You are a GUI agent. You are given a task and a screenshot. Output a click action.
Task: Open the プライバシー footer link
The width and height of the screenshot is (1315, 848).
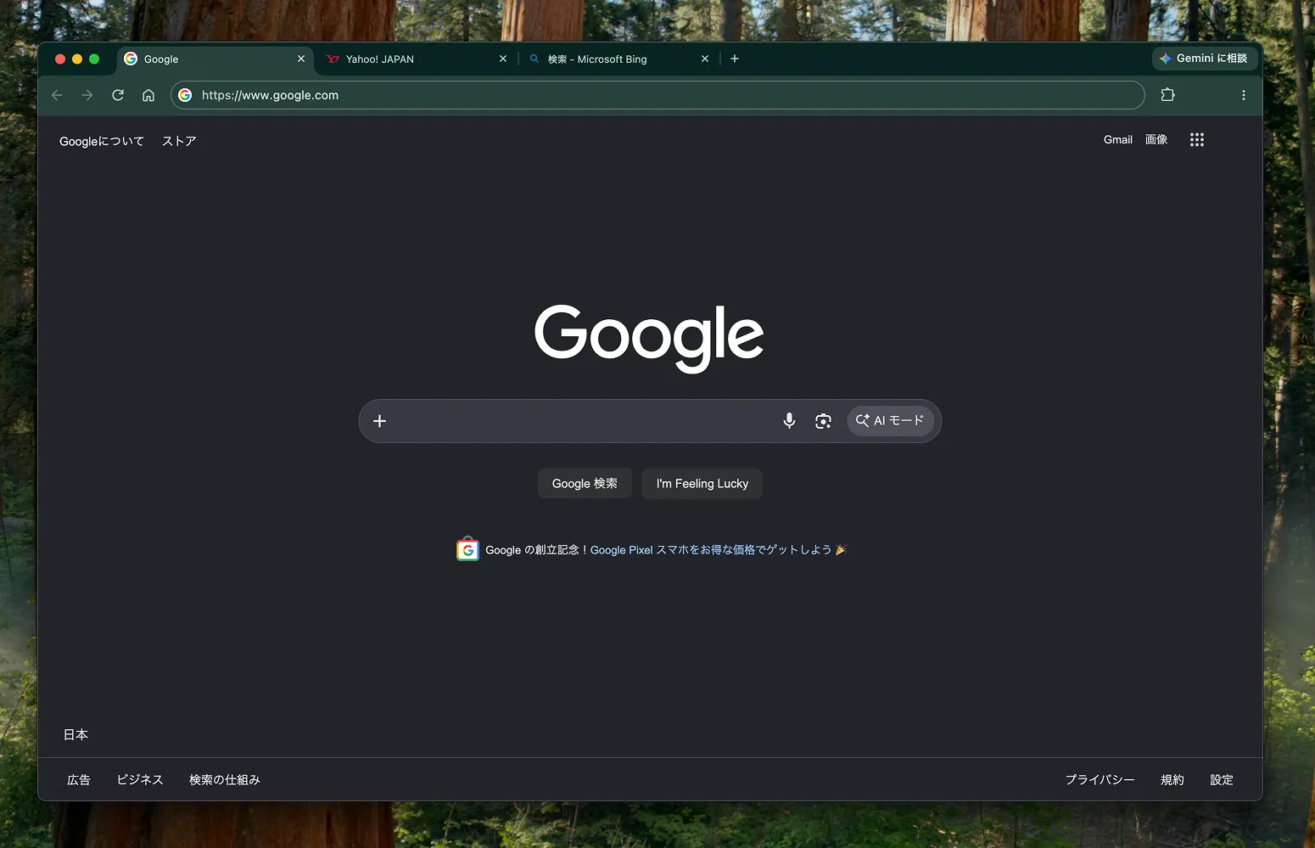pos(1100,780)
